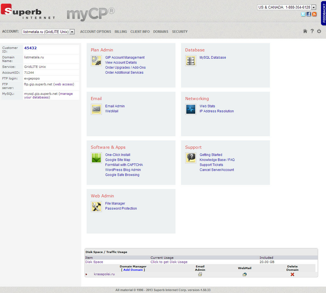Screen dimensions: 326x293
Task: Click the Web Admin tools icon
Action: pos(96,207)
